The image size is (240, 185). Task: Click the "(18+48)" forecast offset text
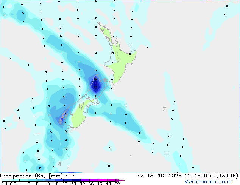click(227, 176)
